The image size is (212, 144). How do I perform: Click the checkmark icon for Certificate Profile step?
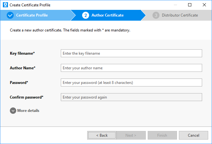[10, 15]
